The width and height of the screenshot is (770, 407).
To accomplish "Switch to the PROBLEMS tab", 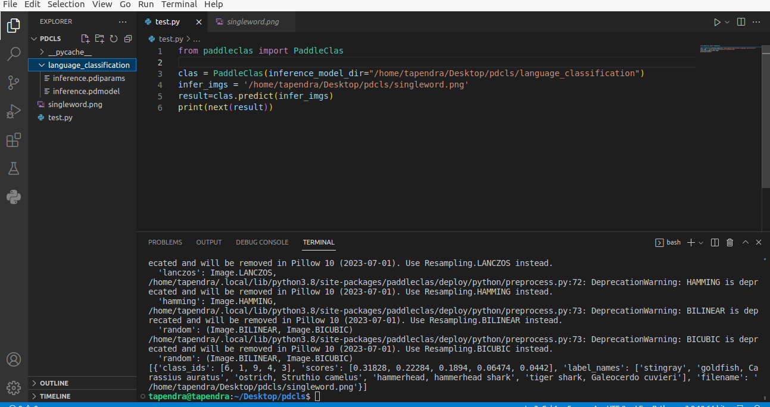I will [165, 242].
